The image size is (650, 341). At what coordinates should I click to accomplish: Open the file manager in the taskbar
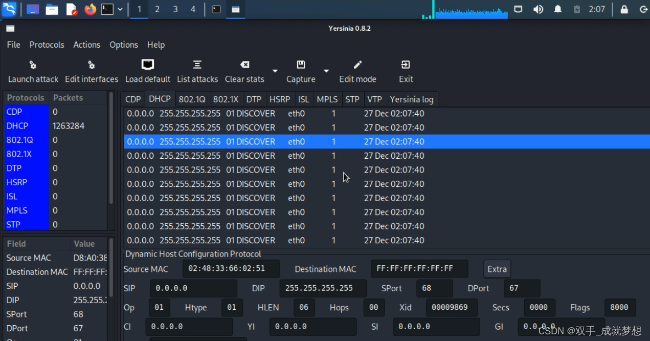(x=52, y=9)
